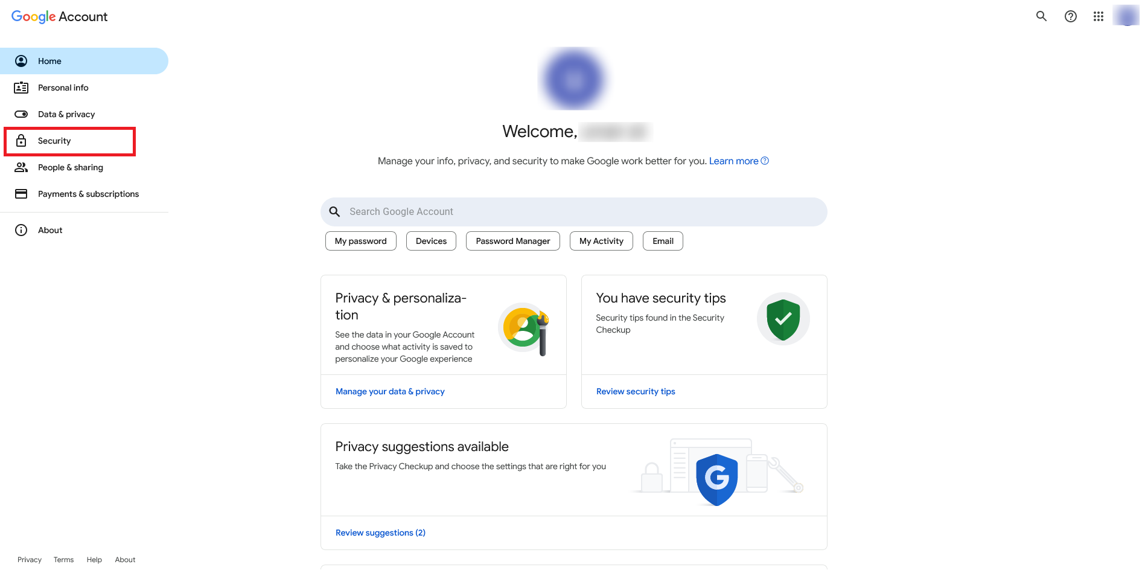Click Review security tips link

[x=636, y=391]
